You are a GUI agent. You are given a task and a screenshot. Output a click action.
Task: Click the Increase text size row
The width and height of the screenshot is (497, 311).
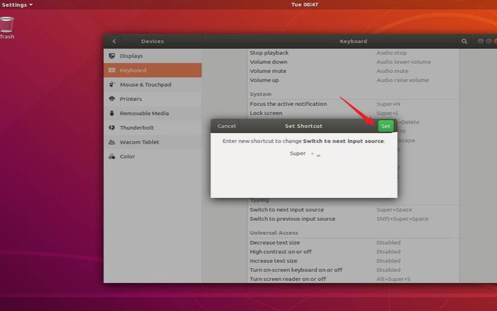(x=353, y=261)
